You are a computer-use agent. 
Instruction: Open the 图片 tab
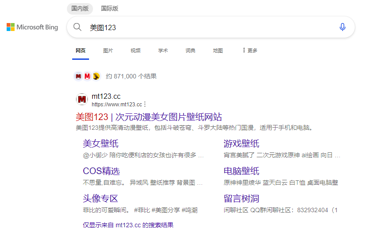click(108, 51)
